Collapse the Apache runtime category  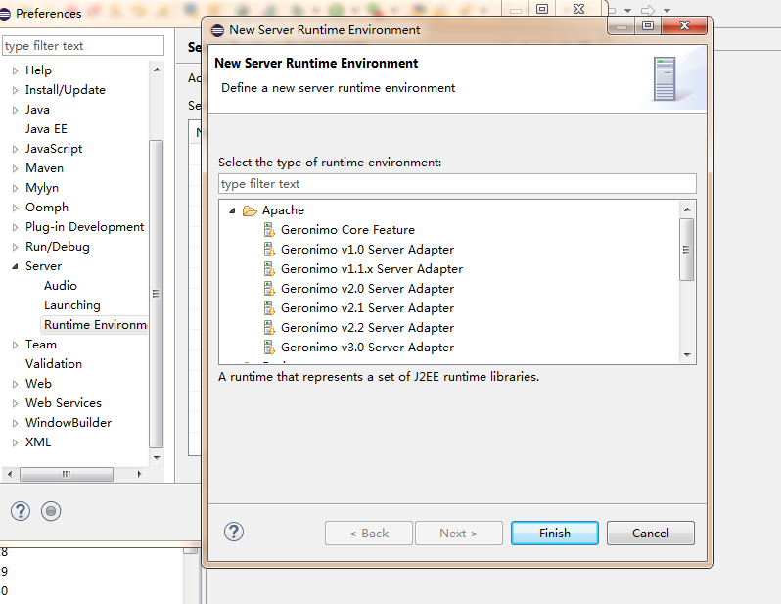(232, 210)
